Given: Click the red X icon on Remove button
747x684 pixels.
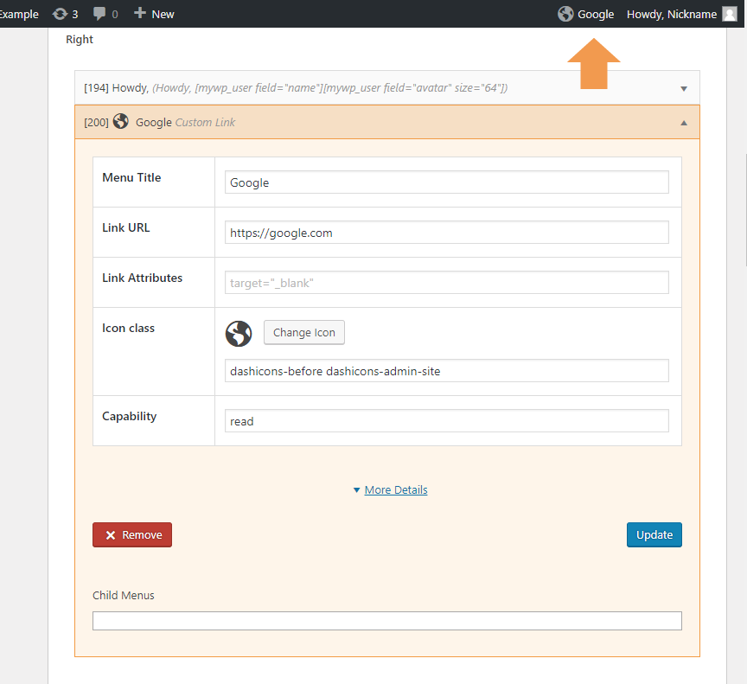Looking at the screenshot, I should [x=107, y=534].
